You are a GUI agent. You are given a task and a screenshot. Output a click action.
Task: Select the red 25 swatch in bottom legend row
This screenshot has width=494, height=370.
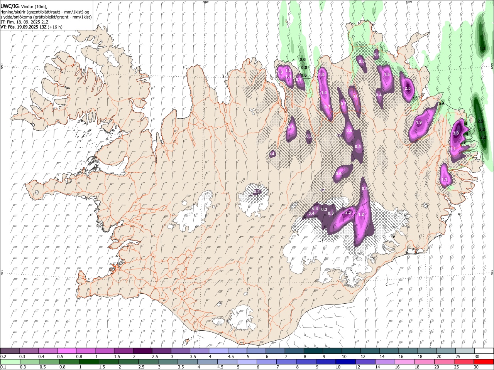pyautogui.click(x=464, y=362)
